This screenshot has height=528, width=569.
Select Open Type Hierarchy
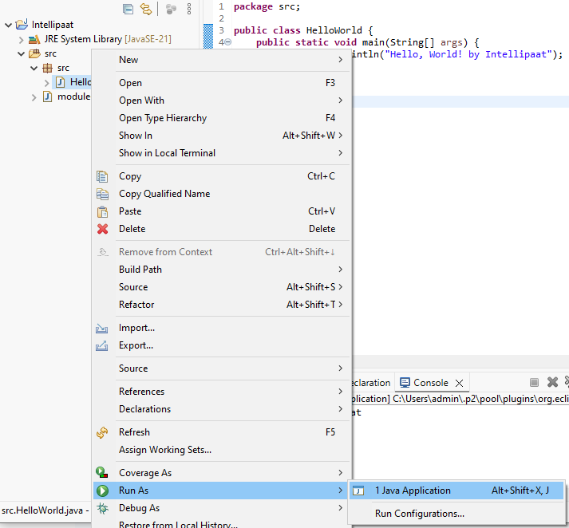pyautogui.click(x=222, y=118)
